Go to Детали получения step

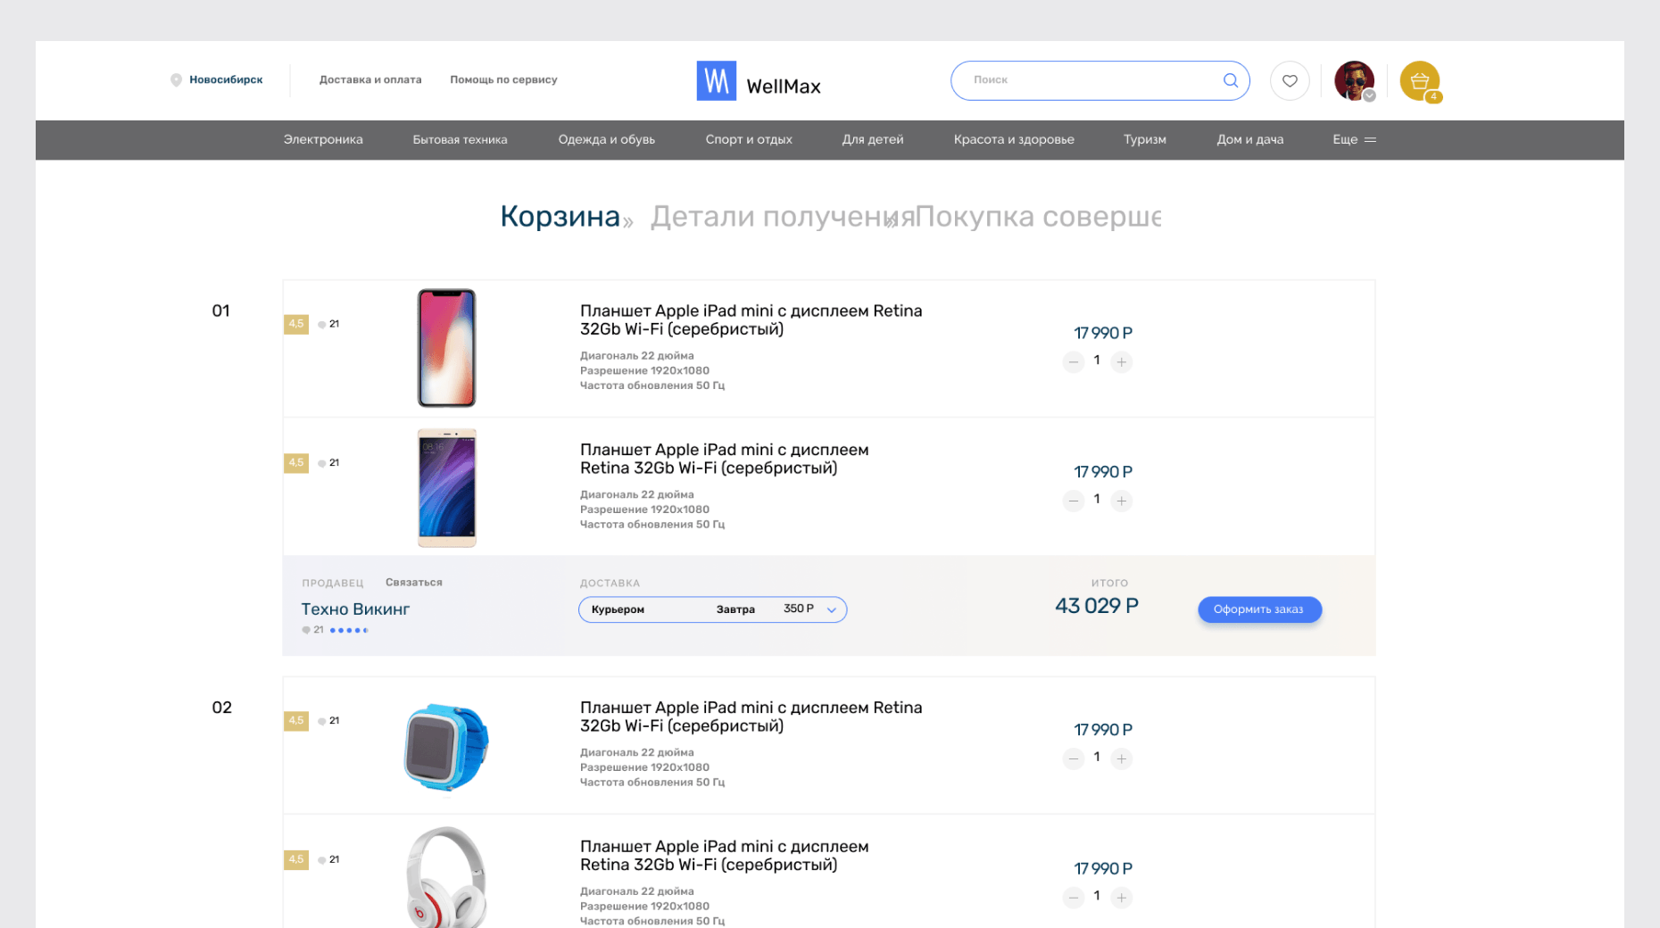(x=782, y=217)
